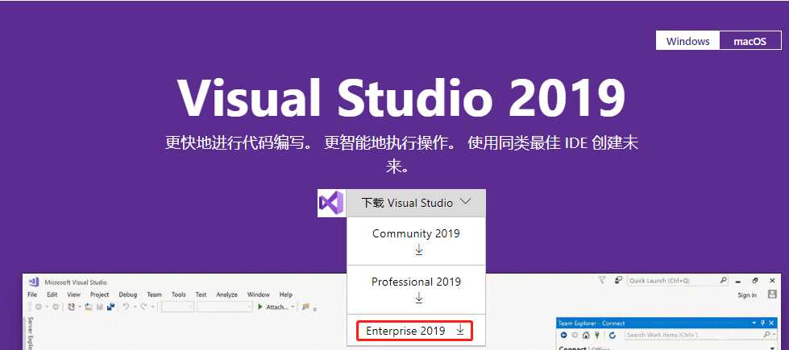Viewport: 789px width, 350px height.
Task: Expand the 下载 Visual Studio dropdown
Action: [x=416, y=203]
